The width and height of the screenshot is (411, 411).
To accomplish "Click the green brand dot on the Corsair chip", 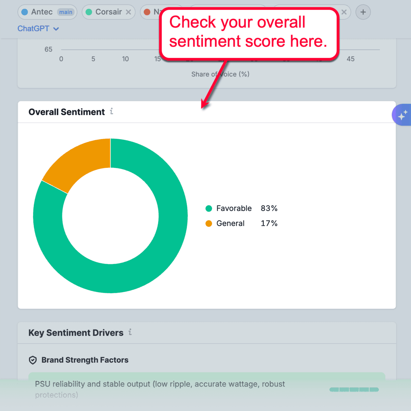I will [88, 12].
